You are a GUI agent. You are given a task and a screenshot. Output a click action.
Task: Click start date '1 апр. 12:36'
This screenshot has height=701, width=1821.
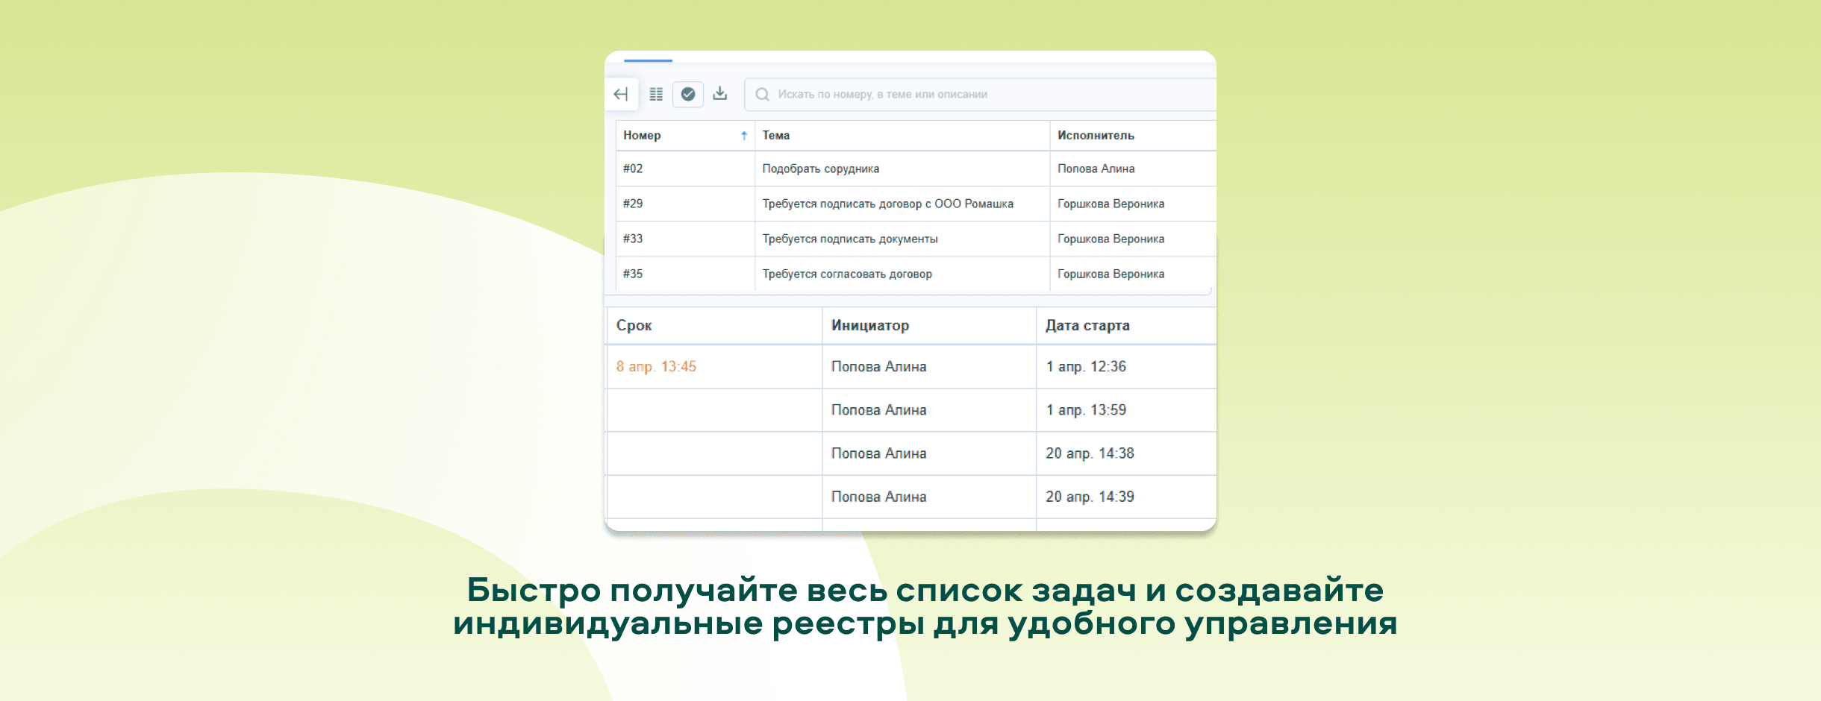(x=1086, y=367)
